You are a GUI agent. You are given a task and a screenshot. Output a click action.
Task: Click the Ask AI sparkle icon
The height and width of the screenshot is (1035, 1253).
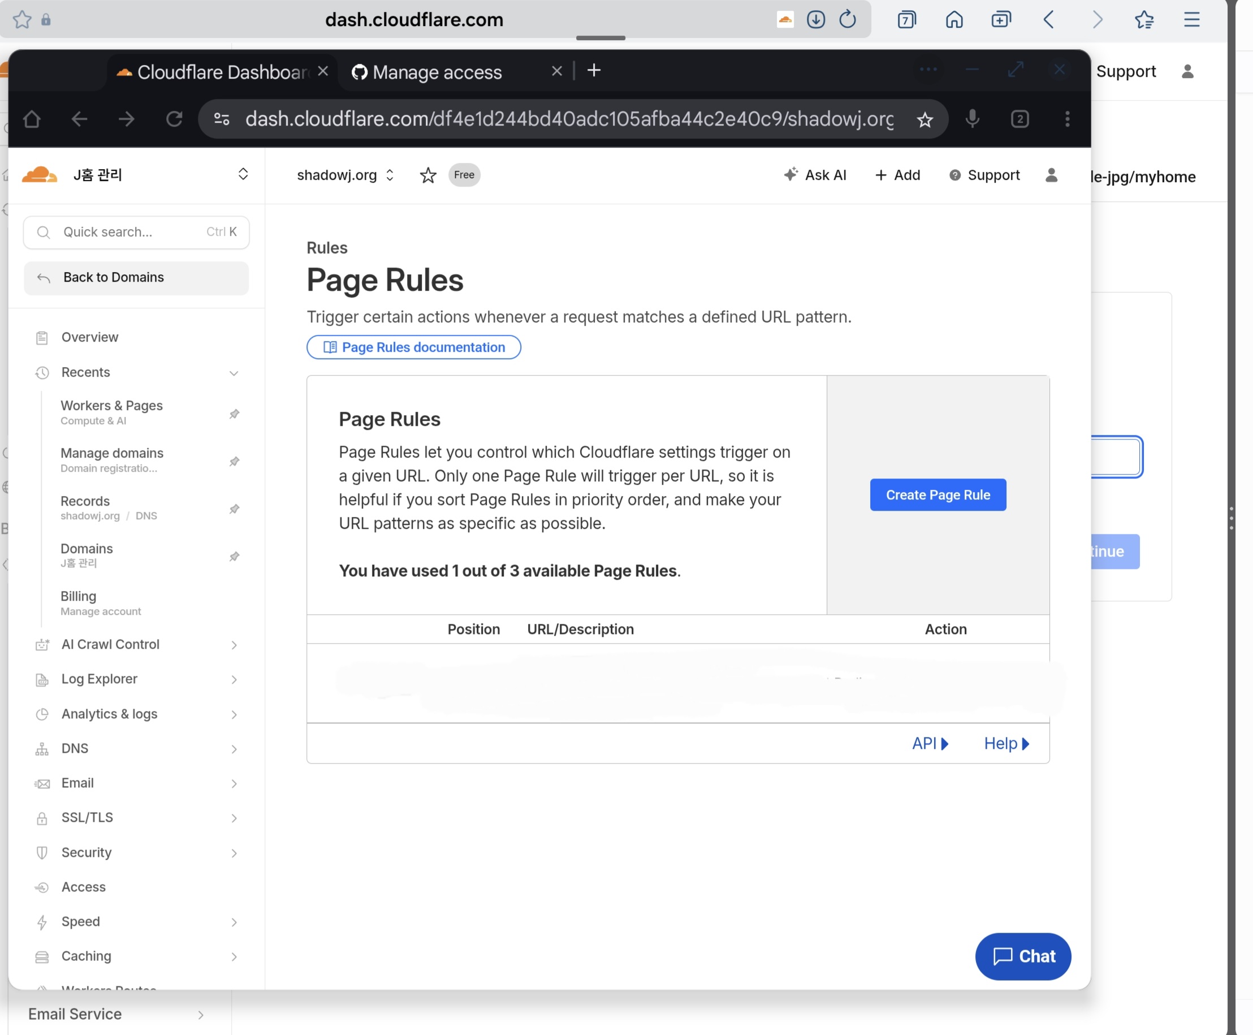pyautogui.click(x=790, y=174)
